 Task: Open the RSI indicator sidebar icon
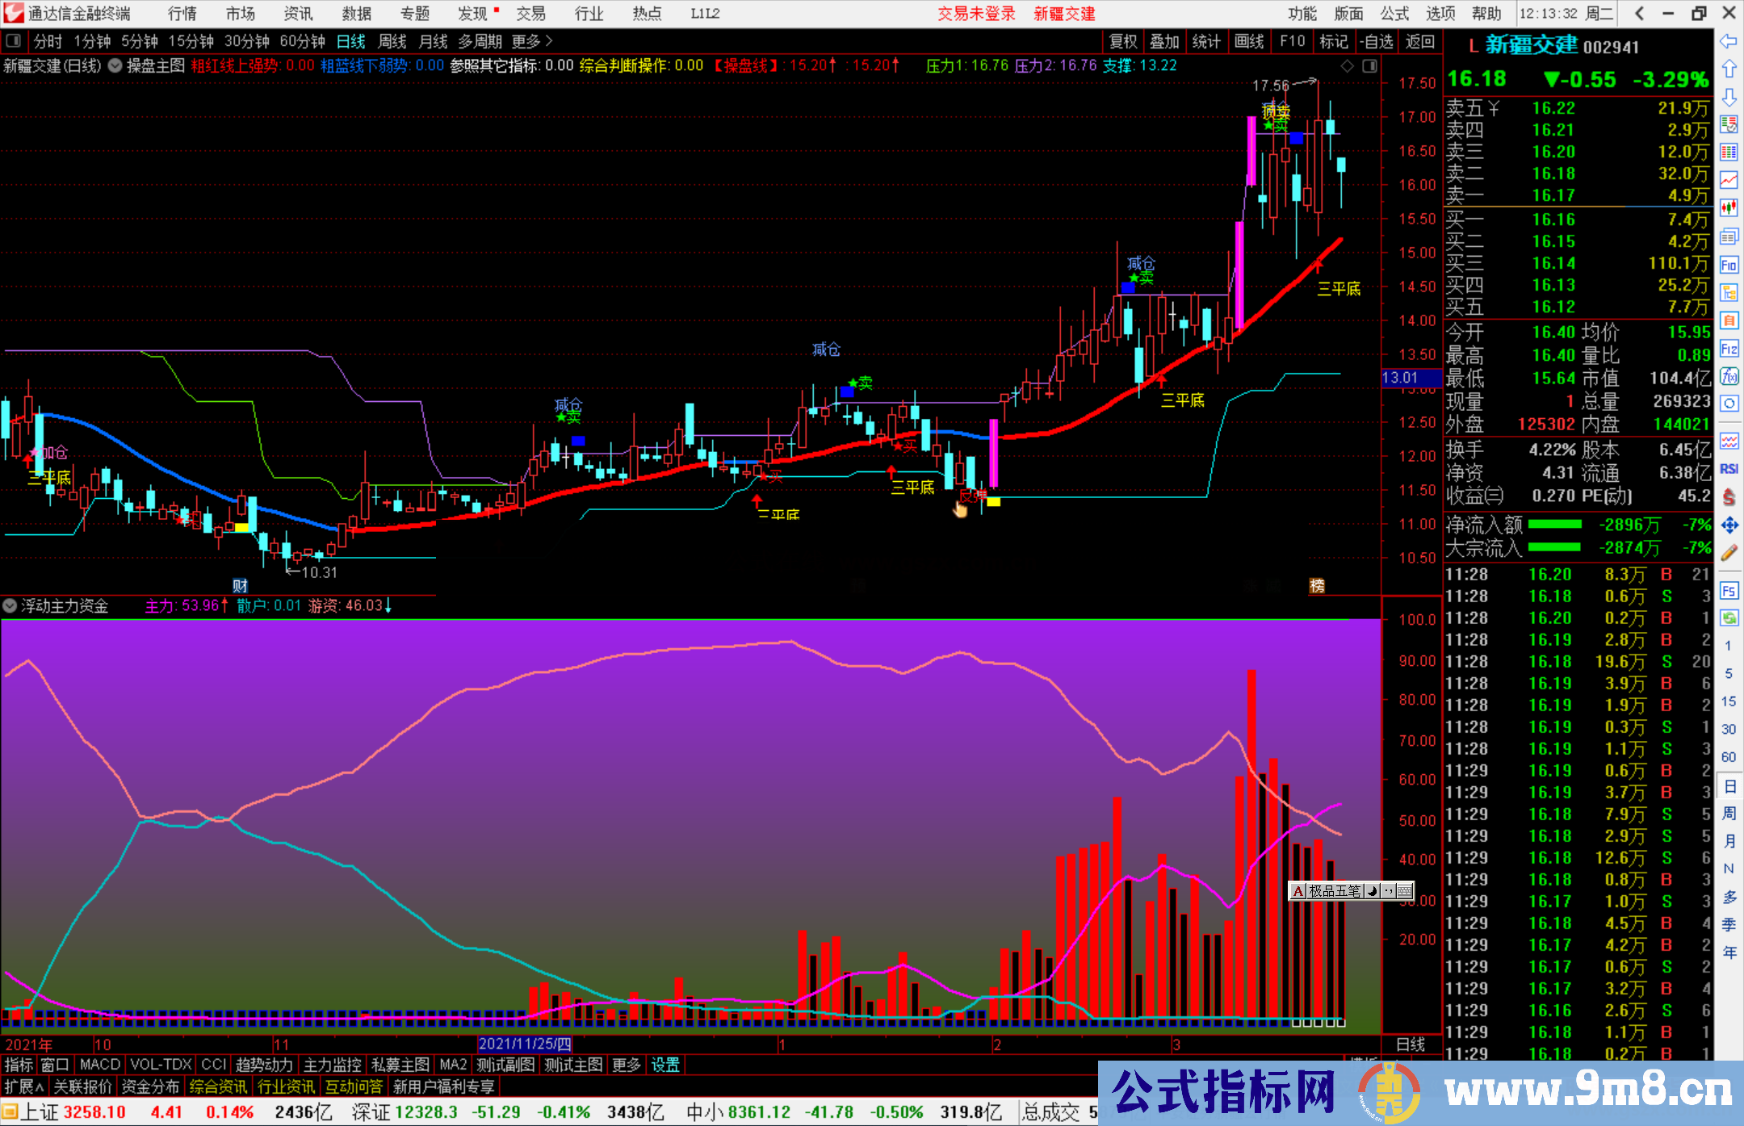tap(1729, 469)
